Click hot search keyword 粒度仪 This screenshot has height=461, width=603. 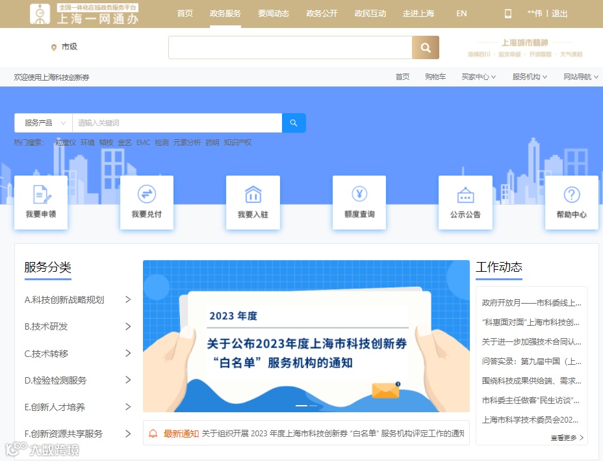point(66,142)
